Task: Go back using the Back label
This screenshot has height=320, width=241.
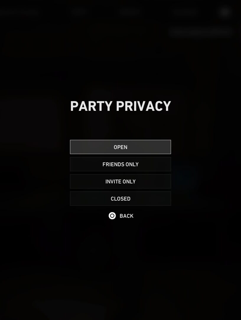Action: [x=126, y=216]
